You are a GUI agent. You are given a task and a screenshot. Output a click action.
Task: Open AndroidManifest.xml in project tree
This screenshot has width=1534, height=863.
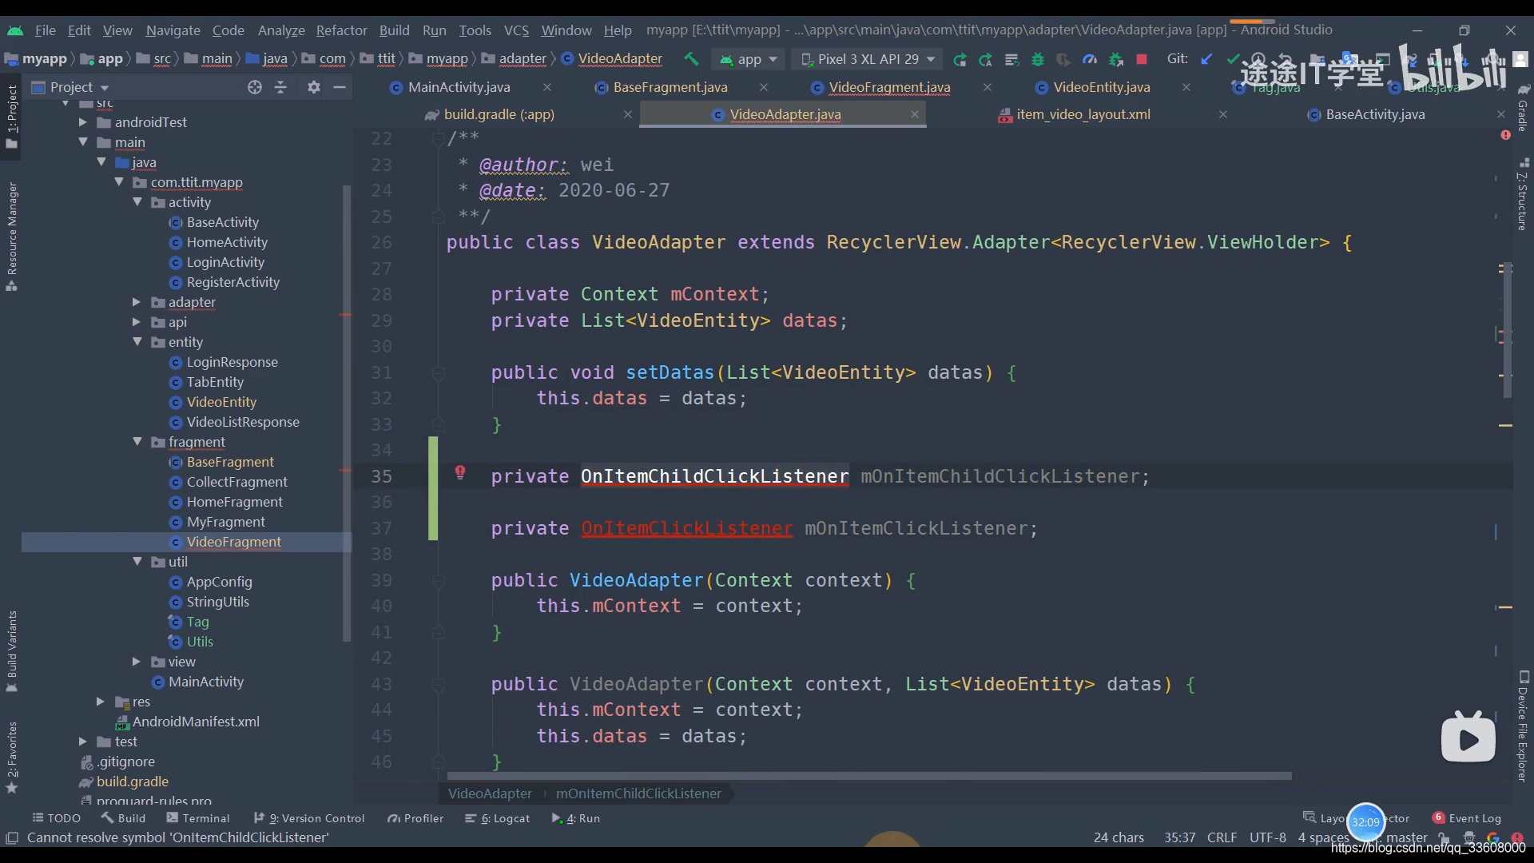point(195,722)
